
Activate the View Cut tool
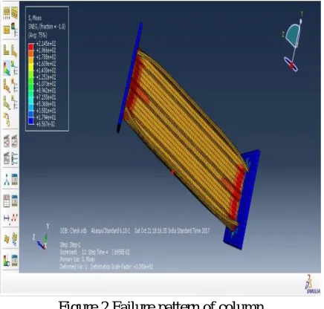[x=7, y=239]
